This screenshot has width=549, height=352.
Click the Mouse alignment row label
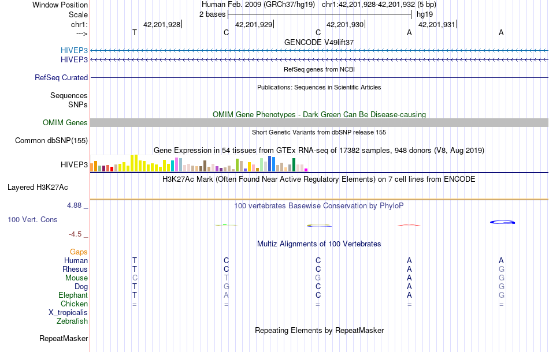click(x=76, y=278)
